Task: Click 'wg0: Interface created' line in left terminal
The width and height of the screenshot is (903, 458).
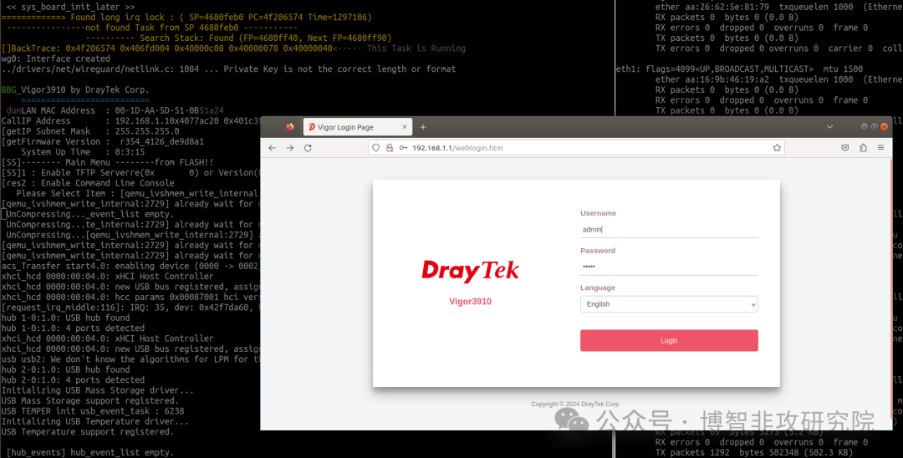Action: [56, 59]
